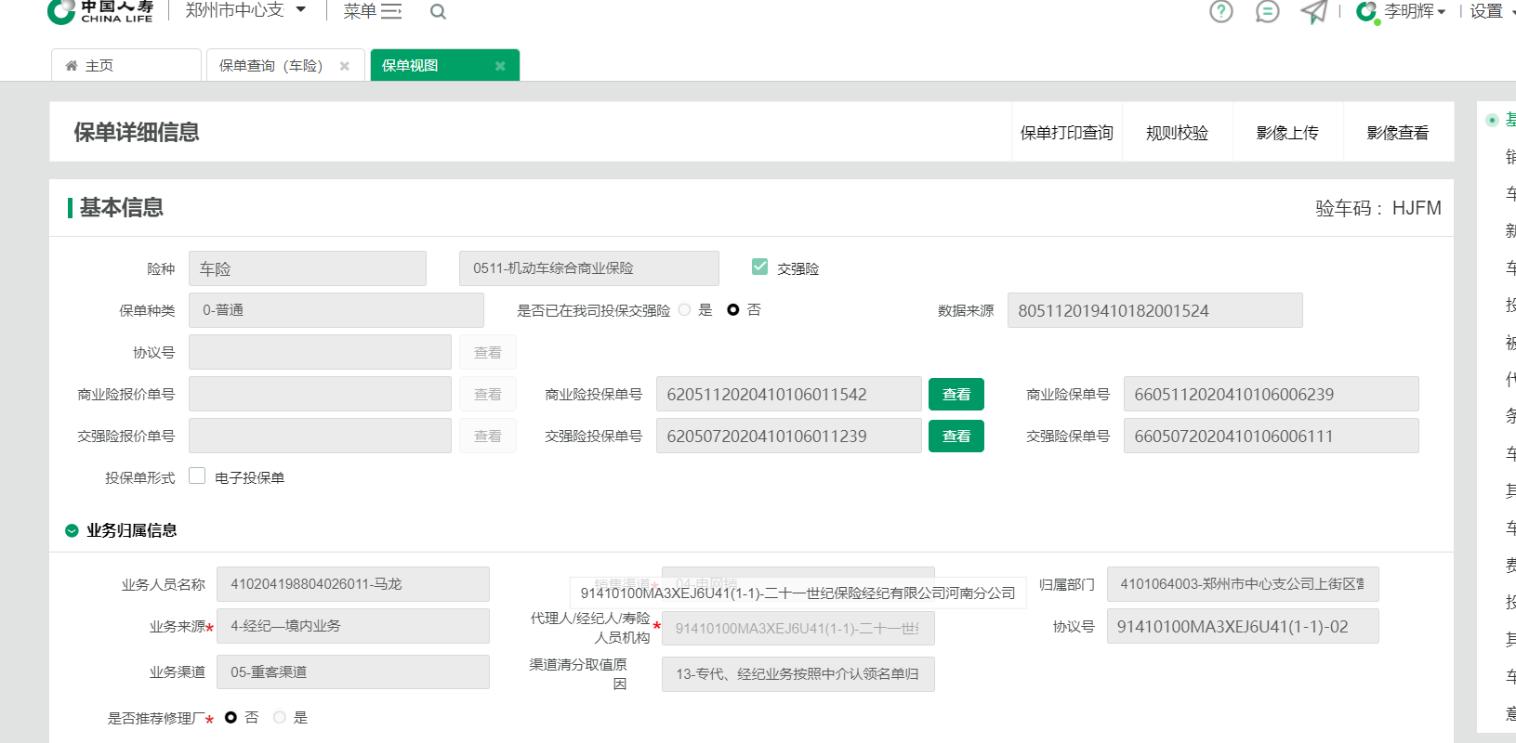Click the China Life logo icon

tap(61, 11)
